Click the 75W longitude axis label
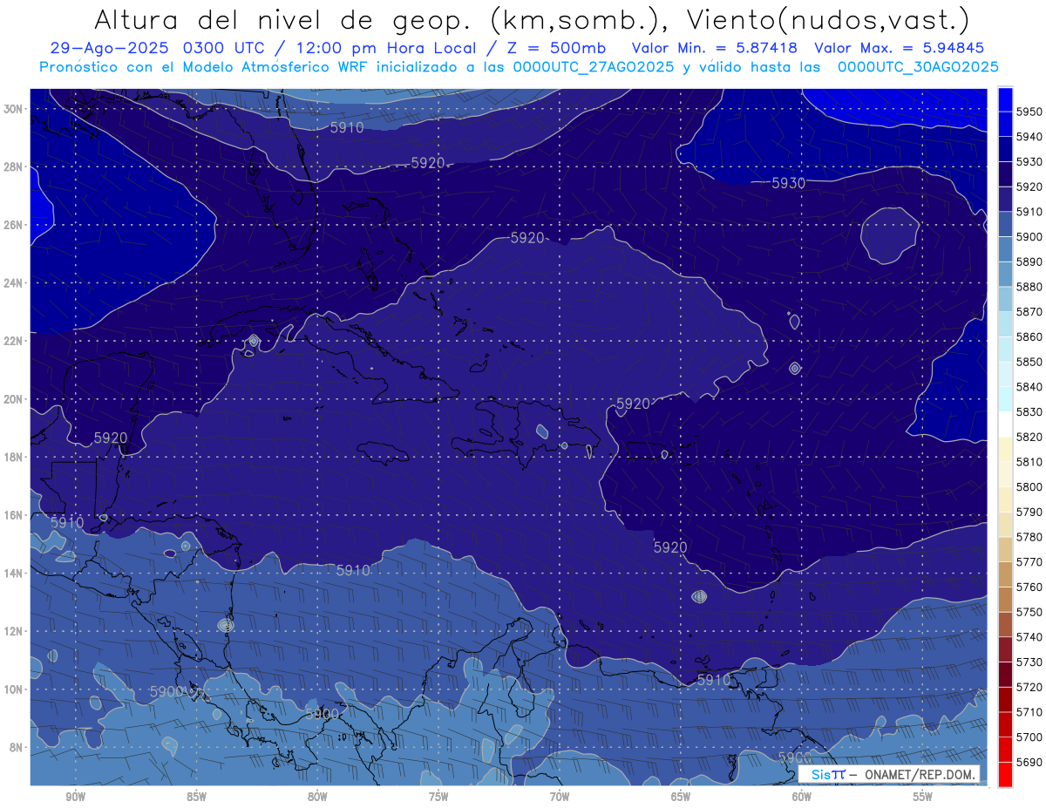The height and width of the screenshot is (808, 1046). [x=438, y=797]
